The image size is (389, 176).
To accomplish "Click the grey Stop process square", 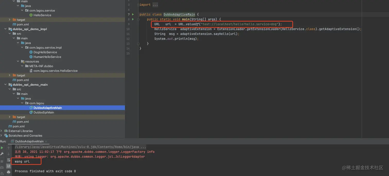I will (2, 161).
